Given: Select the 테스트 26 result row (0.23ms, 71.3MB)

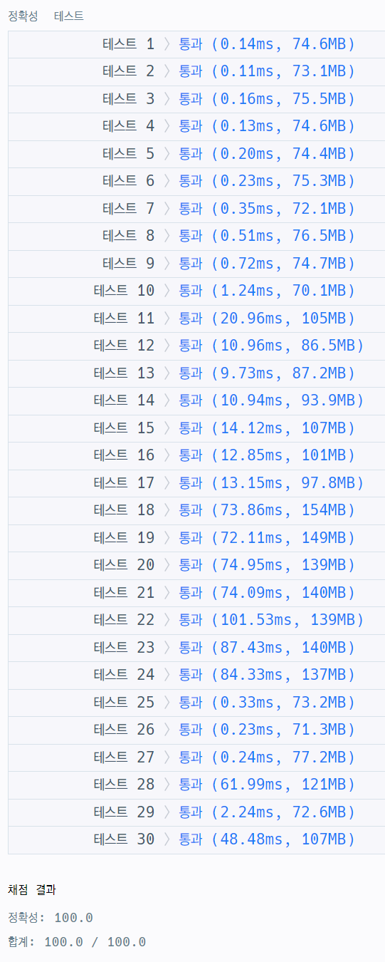Looking at the screenshot, I should (196, 730).
